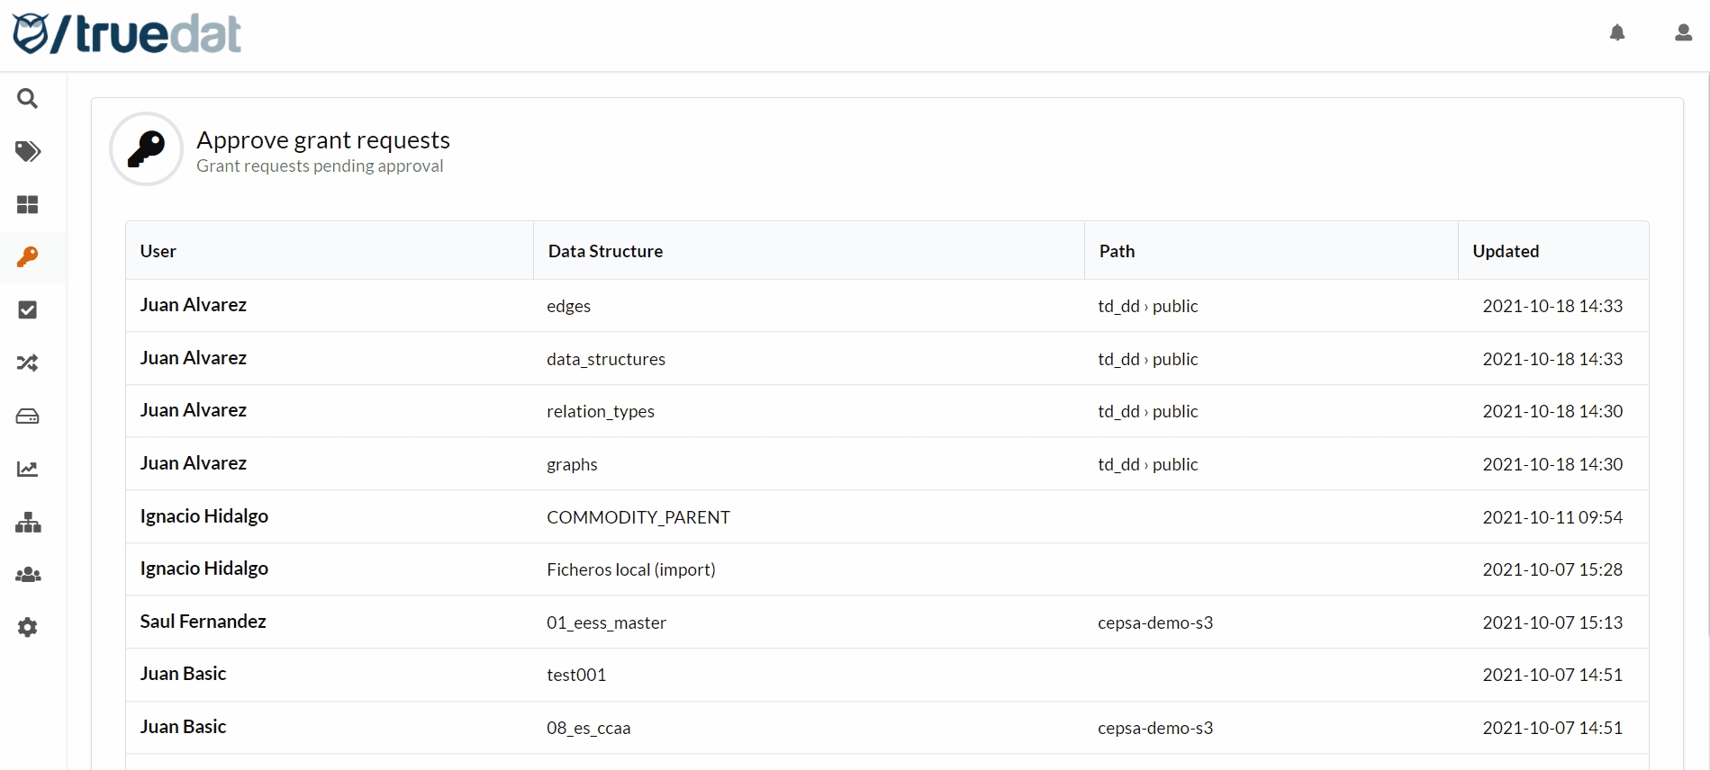The width and height of the screenshot is (1710, 770).
Task: Open the users group sidebar icon
Action: coord(28,575)
